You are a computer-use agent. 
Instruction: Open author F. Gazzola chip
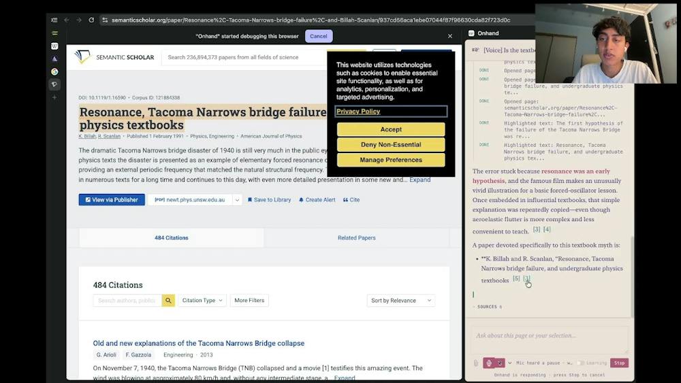138,355
